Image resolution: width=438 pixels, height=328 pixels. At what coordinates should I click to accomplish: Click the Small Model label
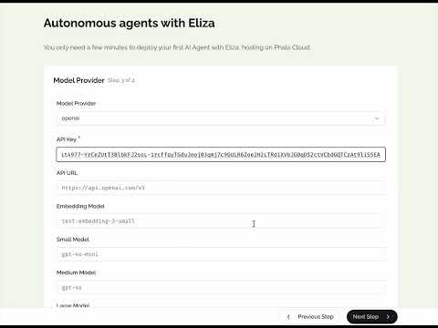click(x=73, y=240)
